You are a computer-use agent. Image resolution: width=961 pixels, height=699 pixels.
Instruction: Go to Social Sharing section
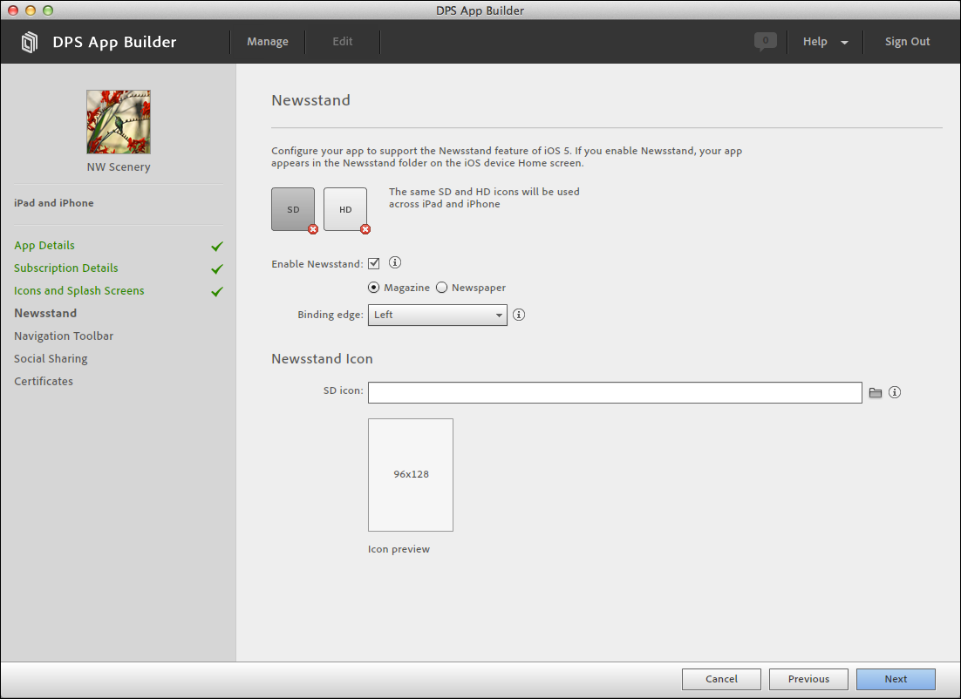51,358
